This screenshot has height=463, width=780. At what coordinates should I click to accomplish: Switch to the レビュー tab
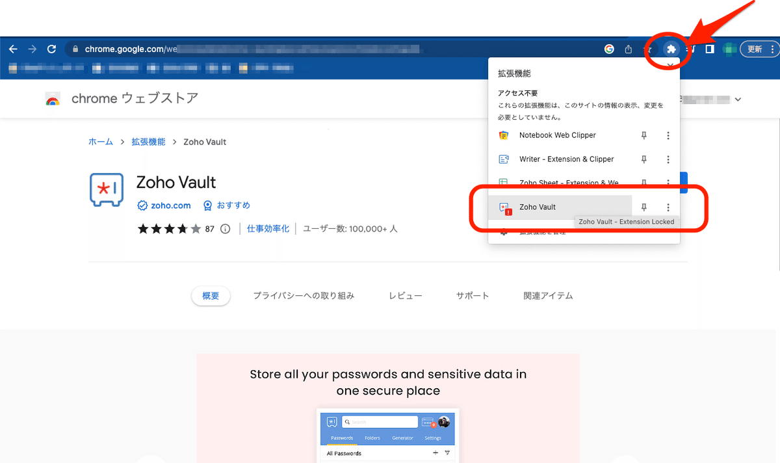pos(406,296)
